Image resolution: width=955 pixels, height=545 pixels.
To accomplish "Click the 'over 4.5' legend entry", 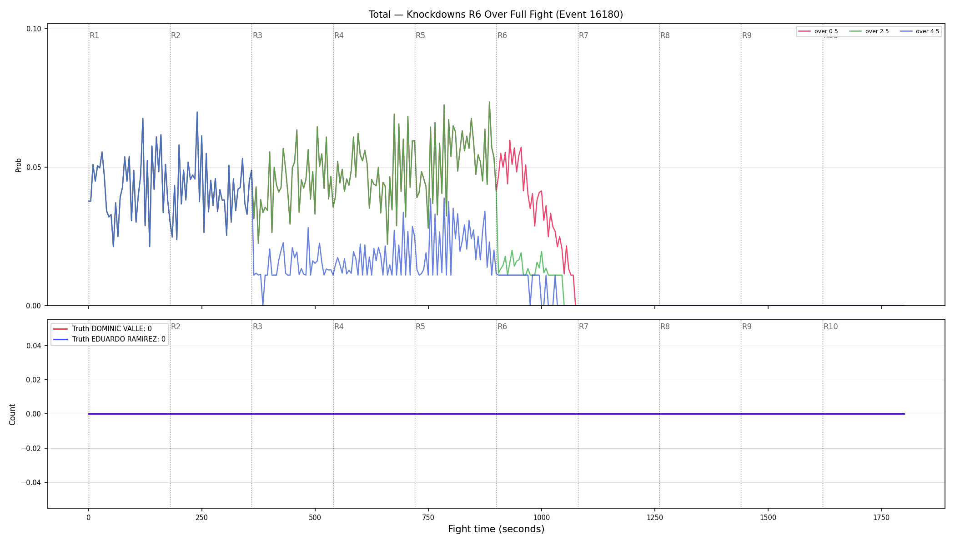I will [x=920, y=31].
